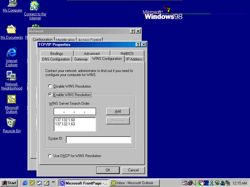Switch to Microsoft FrontPage taskbar button

point(84,183)
